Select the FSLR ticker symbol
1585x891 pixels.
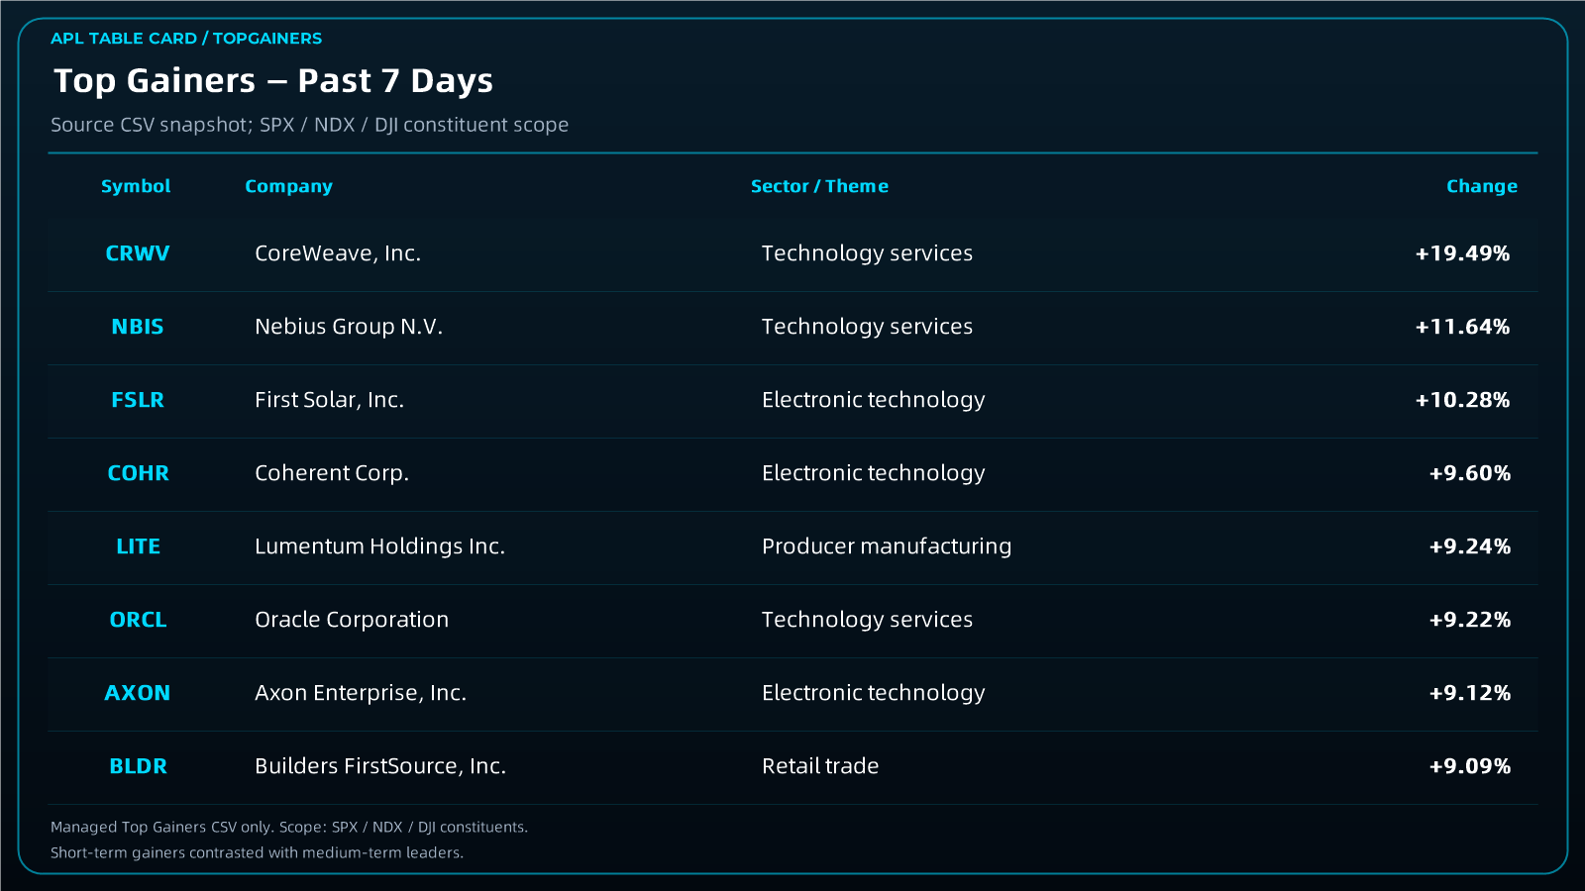pos(138,400)
